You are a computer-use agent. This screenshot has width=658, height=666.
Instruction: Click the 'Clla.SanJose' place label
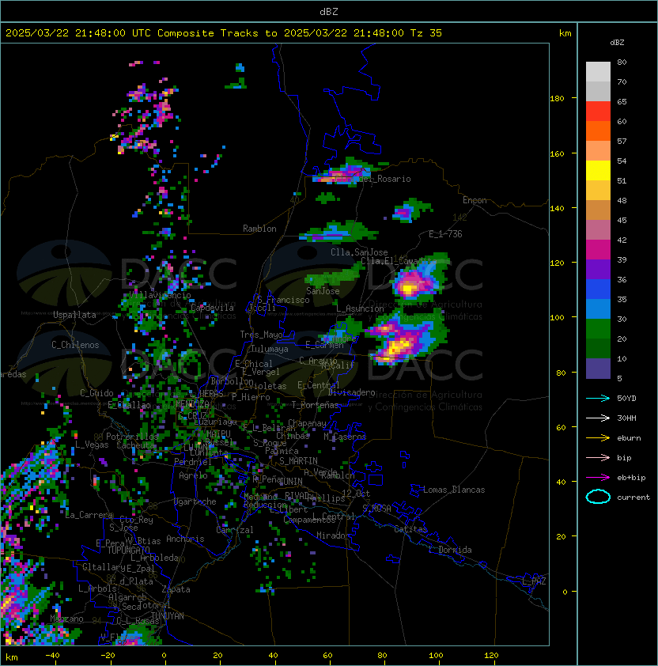[x=359, y=252]
